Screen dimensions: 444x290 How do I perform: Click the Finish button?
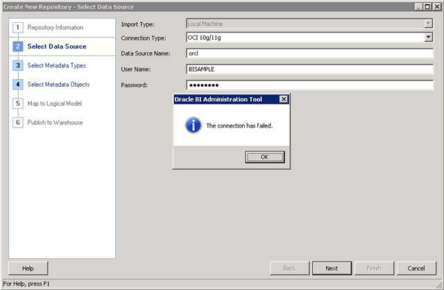373,268
